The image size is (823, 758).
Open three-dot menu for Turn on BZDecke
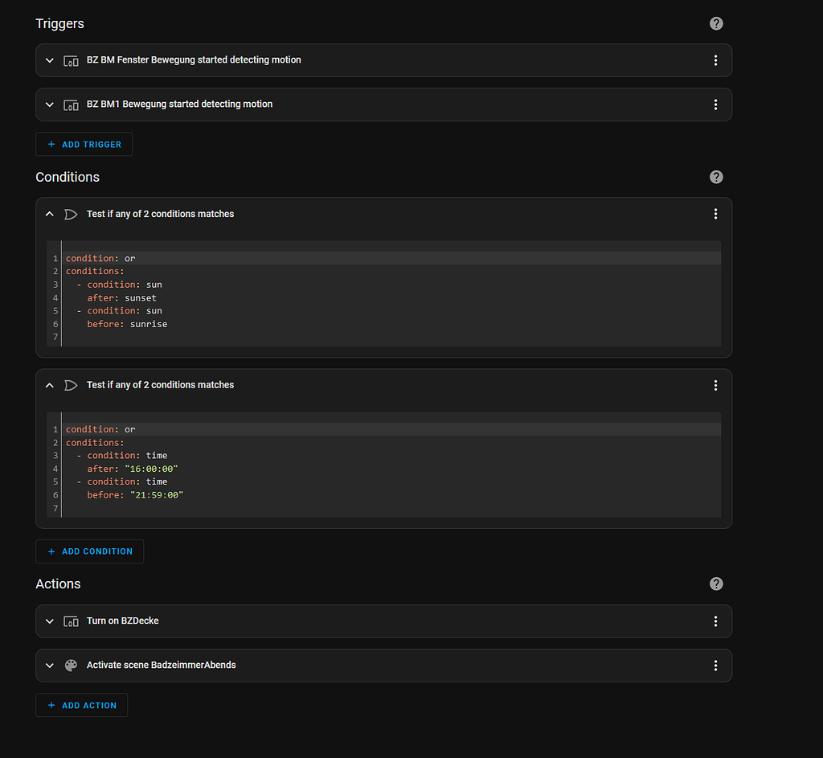tap(715, 621)
